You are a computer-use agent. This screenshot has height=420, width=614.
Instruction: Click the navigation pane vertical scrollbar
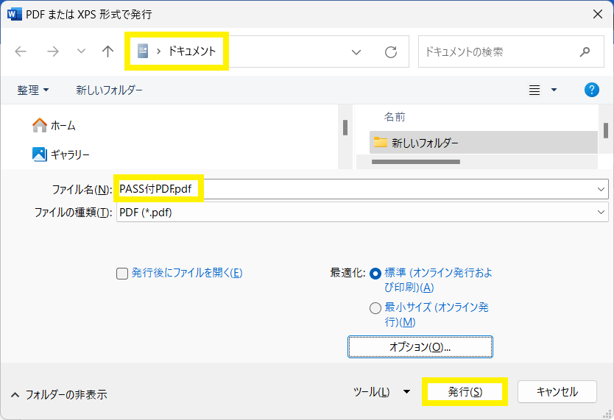[345, 127]
